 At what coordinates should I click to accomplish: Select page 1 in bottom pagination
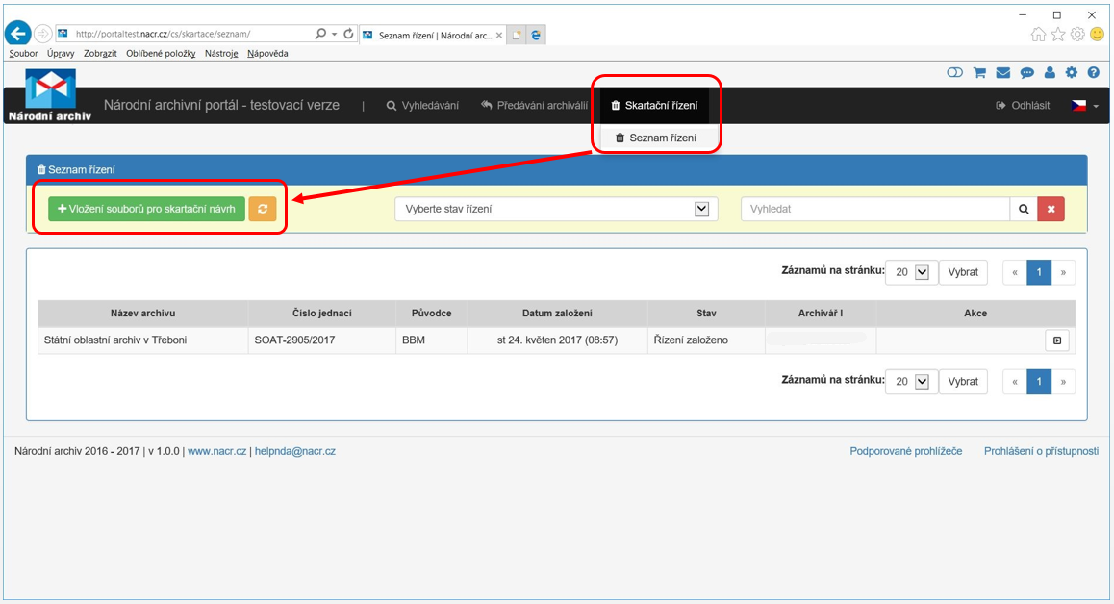pos(1039,382)
